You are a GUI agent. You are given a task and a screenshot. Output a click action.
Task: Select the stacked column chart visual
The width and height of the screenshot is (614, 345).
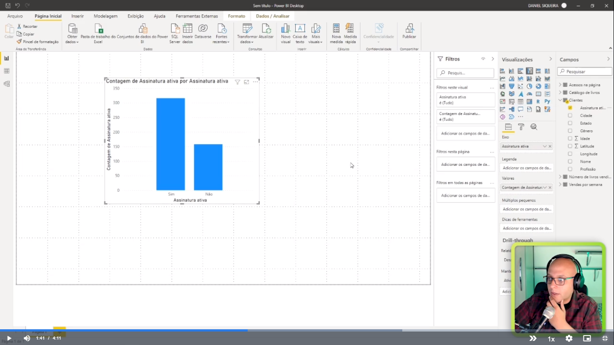[x=512, y=71]
